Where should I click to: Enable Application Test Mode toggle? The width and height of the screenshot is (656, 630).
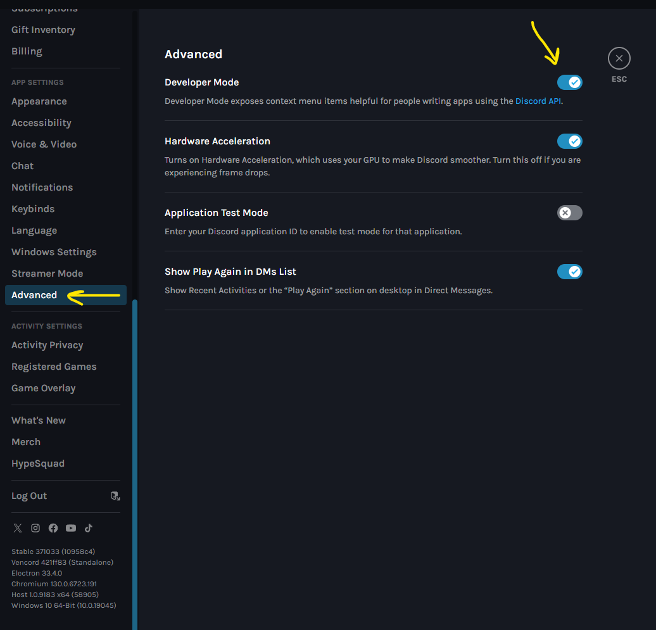pyautogui.click(x=569, y=213)
